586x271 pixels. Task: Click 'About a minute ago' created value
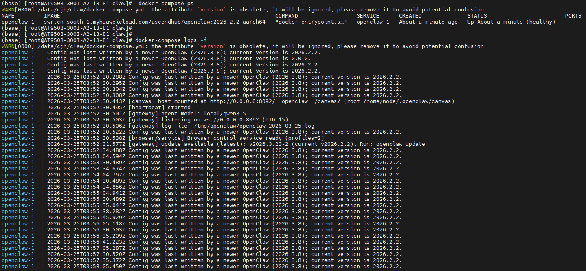pyautogui.click(x=428, y=22)
